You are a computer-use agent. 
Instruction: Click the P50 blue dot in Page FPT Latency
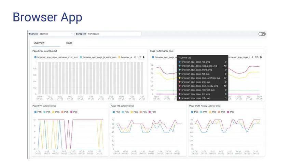click(x=36, y=112)
